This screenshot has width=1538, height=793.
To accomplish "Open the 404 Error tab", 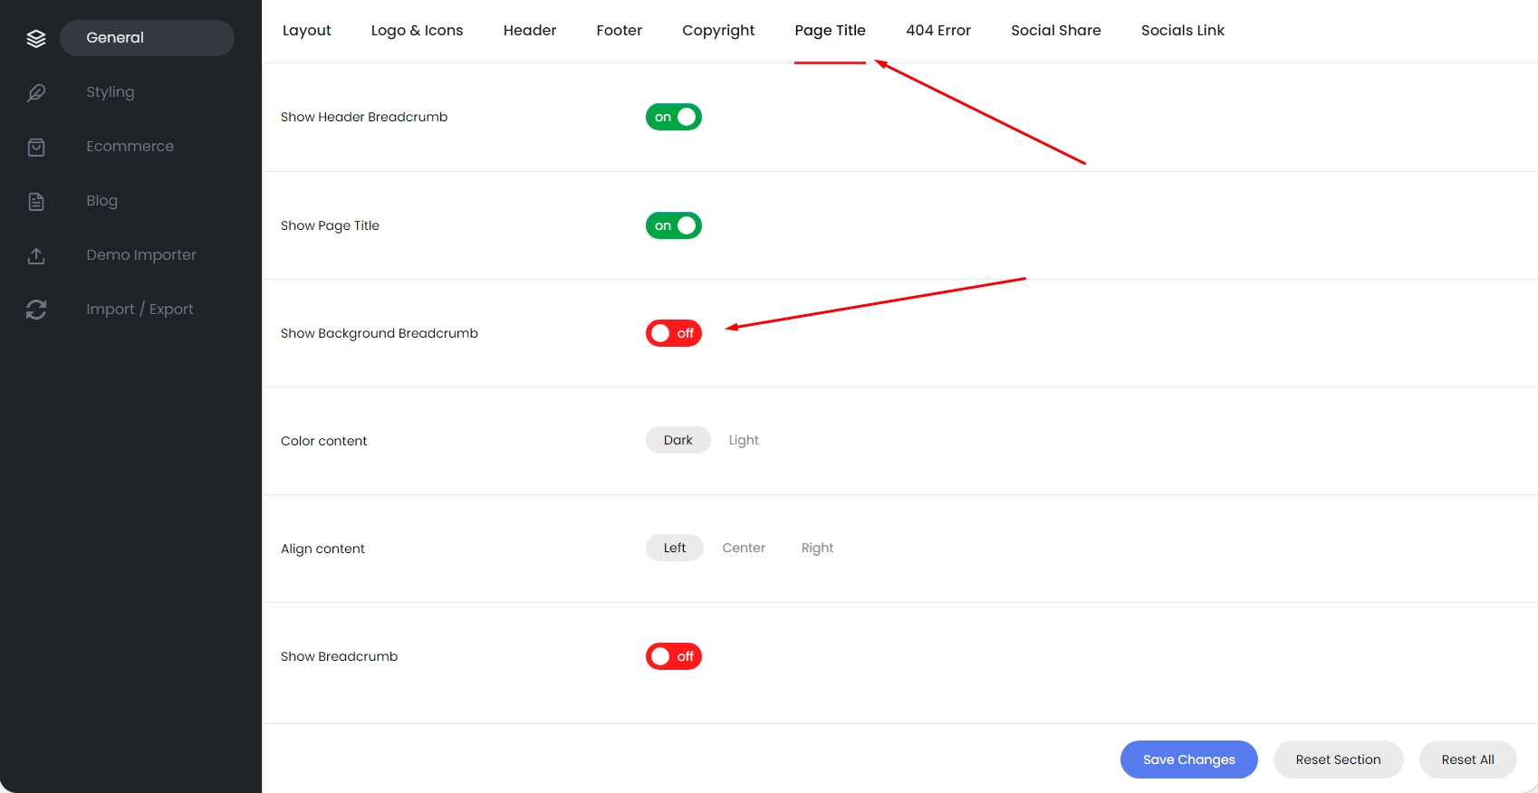I will pos(938,30).
